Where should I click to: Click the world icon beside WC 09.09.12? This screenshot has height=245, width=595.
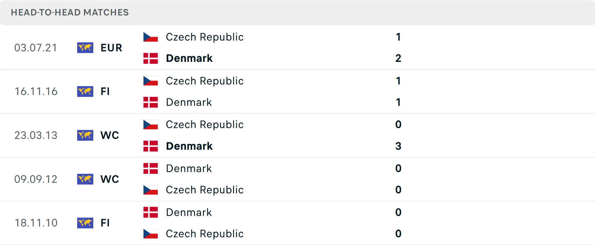tap(85, 179)
